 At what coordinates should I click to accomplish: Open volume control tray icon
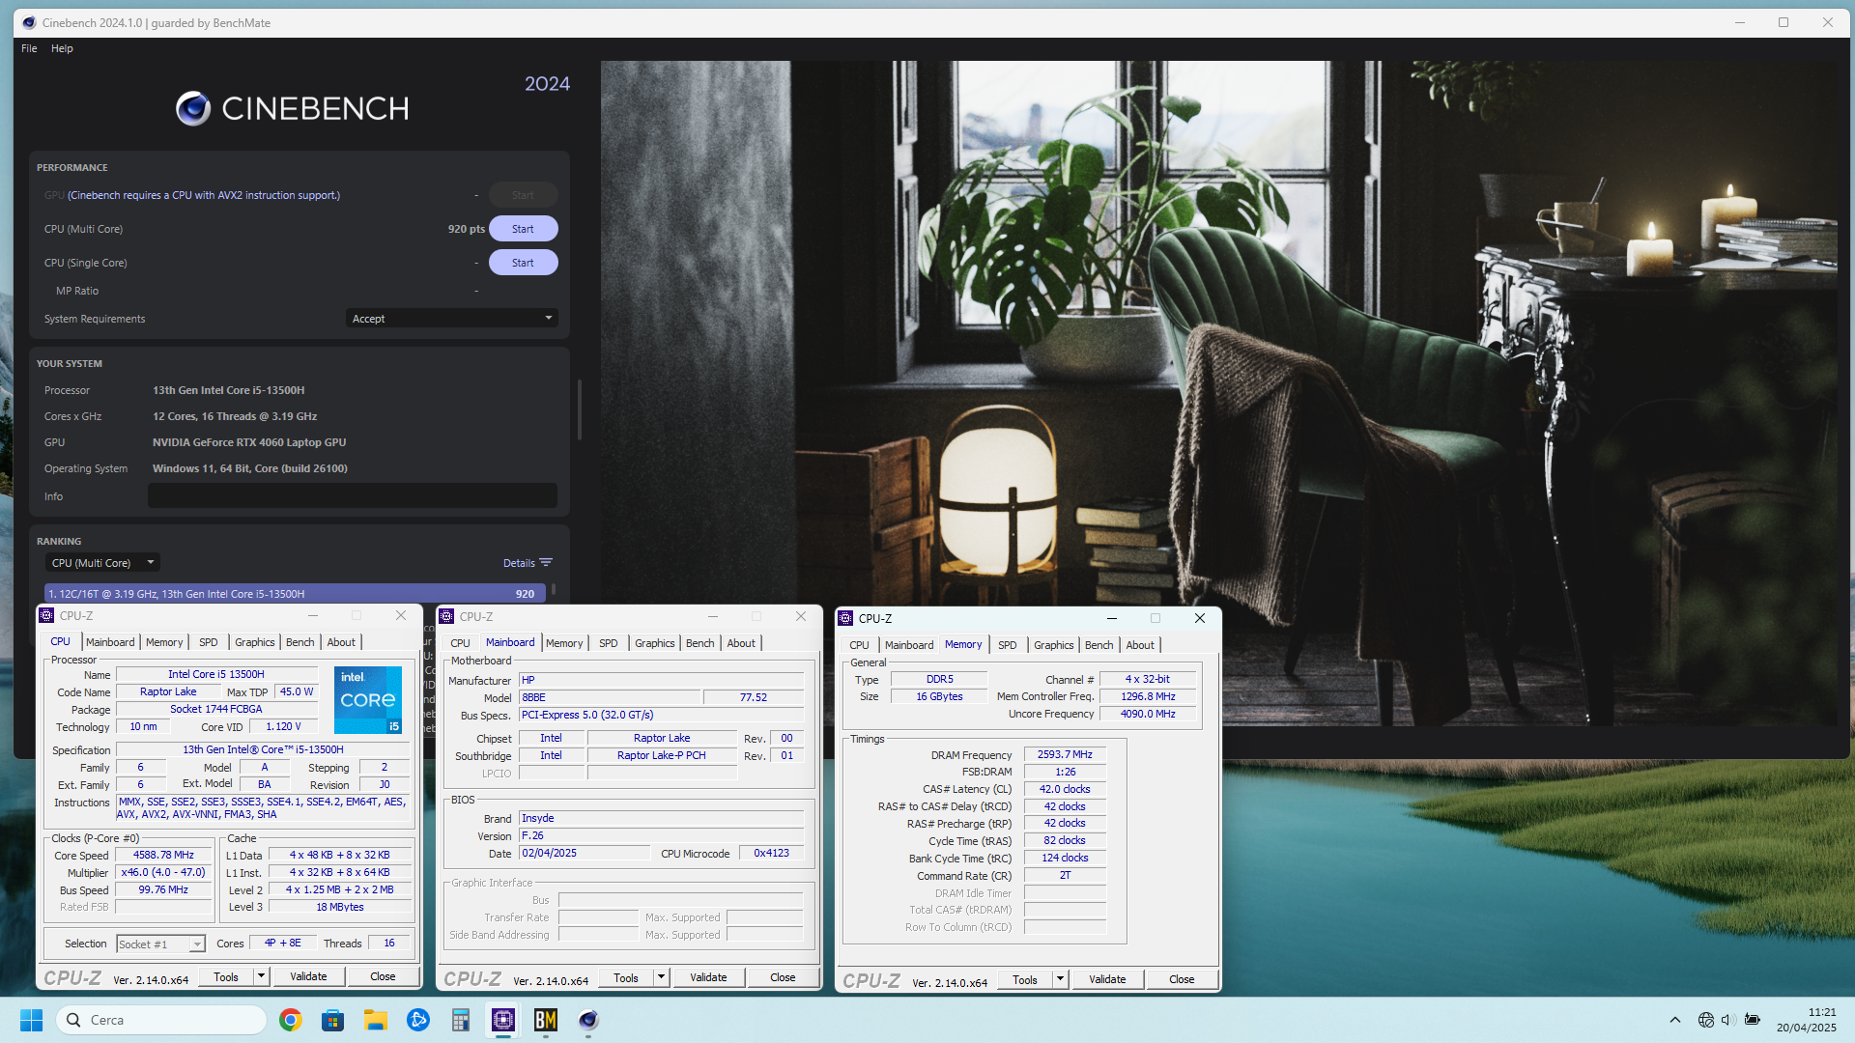(x=1727, y=1020)
